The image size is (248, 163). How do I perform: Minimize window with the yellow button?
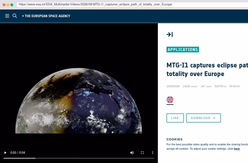(x=8, y=5)
